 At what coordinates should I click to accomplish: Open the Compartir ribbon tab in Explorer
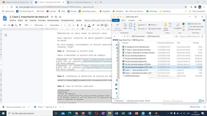132,20
